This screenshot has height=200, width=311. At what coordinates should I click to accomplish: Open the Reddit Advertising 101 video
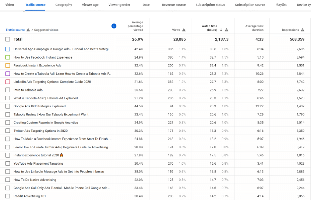[x=30, y=196]
